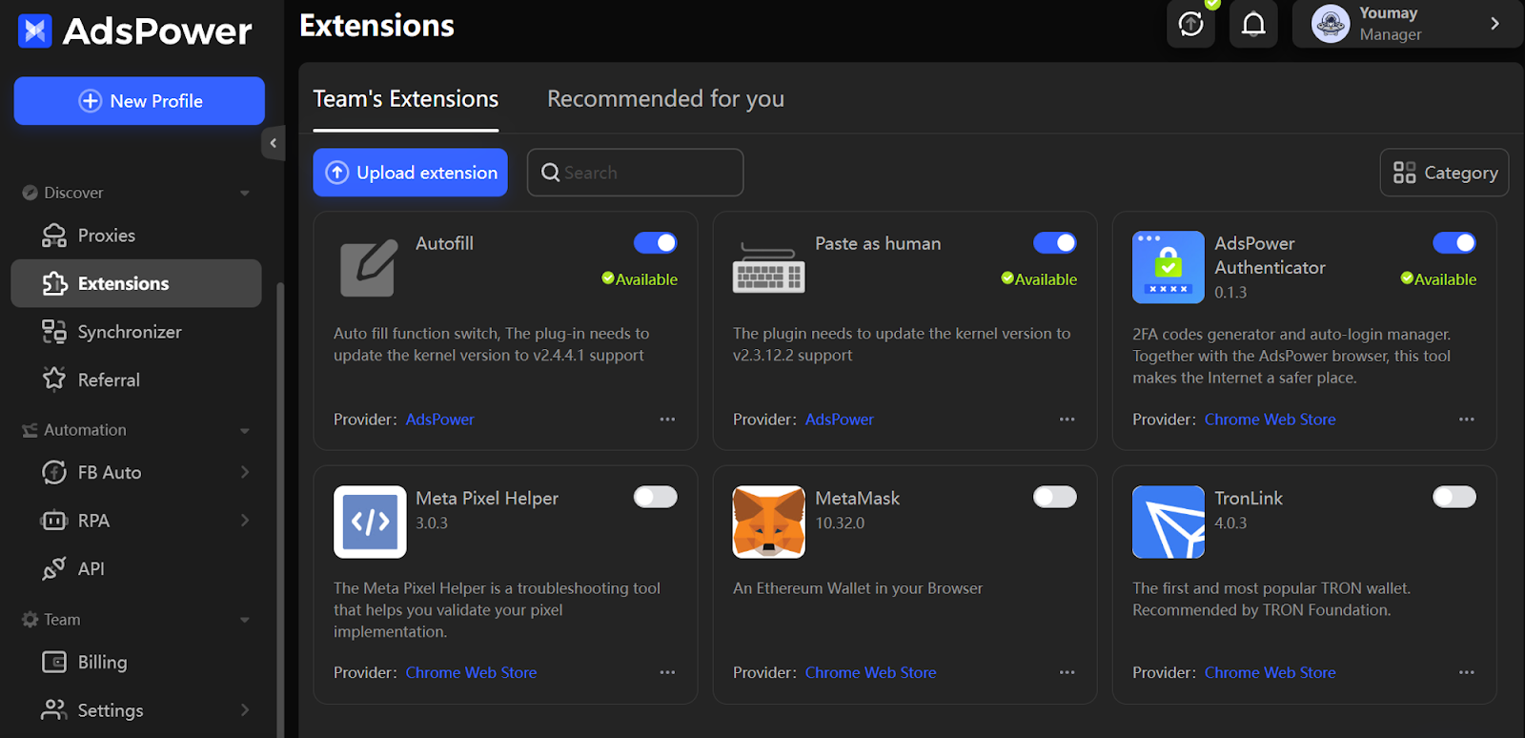The width and height of the screenshot is (1525, 738).
Task: Click the Upload extension button
Action: 410,173
